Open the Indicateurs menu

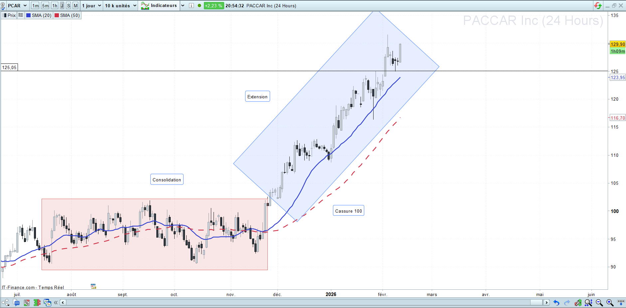click(159, 6)
